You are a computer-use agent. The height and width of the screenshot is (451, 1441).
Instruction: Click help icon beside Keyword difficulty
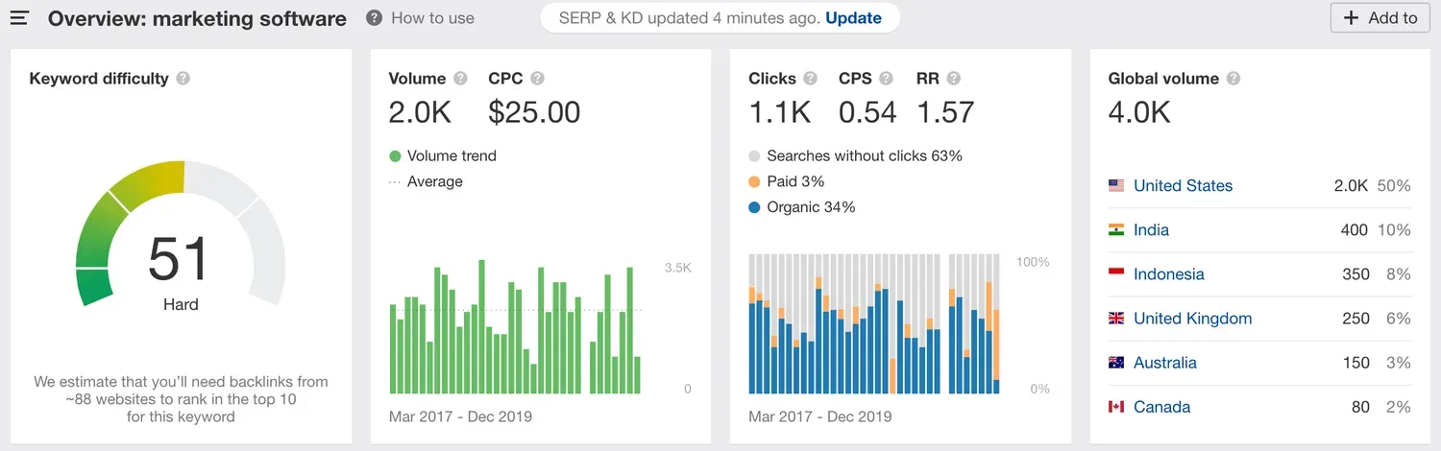[x=183, y=79]
